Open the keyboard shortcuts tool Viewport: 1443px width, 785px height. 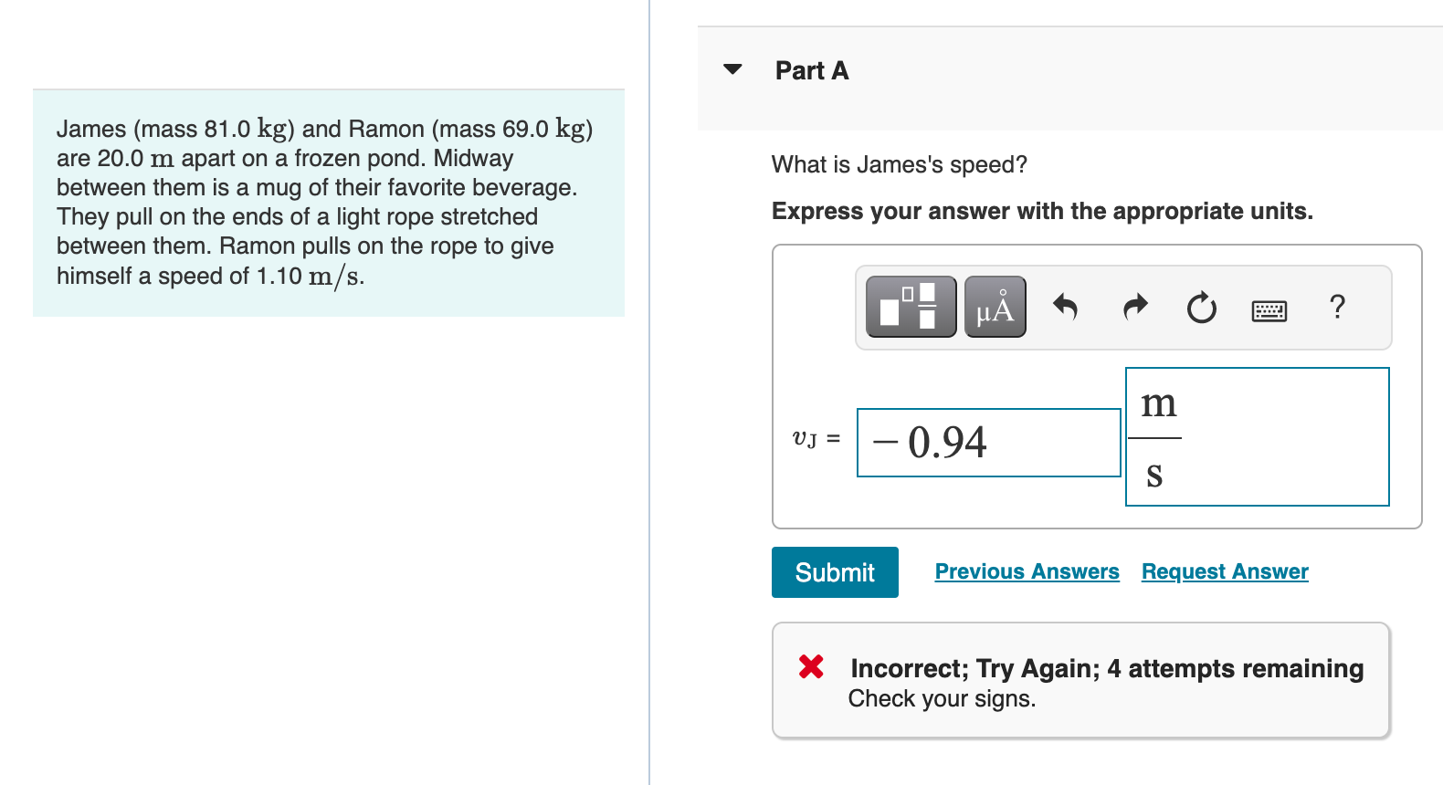tap(1269, 309)
